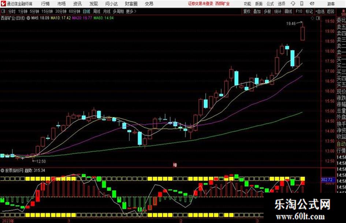Click the MA10: 17.42 value label
The width and height of the screenshot is (346, 223).
point(61,18)
